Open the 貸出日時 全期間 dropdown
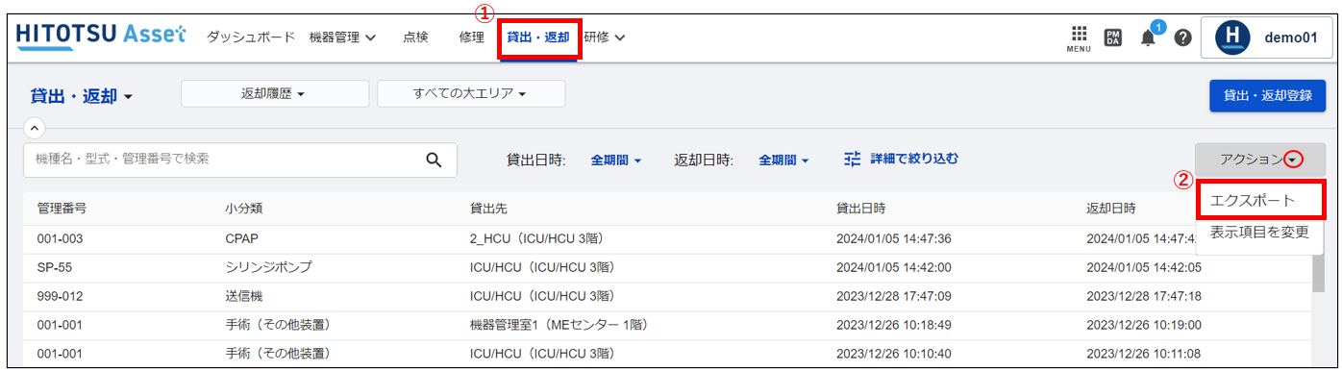Screen dimensions: 1342x371 [615, 160]
